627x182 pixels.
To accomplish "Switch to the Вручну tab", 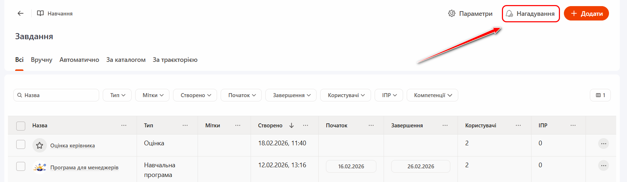I will [x=41, y=60].
